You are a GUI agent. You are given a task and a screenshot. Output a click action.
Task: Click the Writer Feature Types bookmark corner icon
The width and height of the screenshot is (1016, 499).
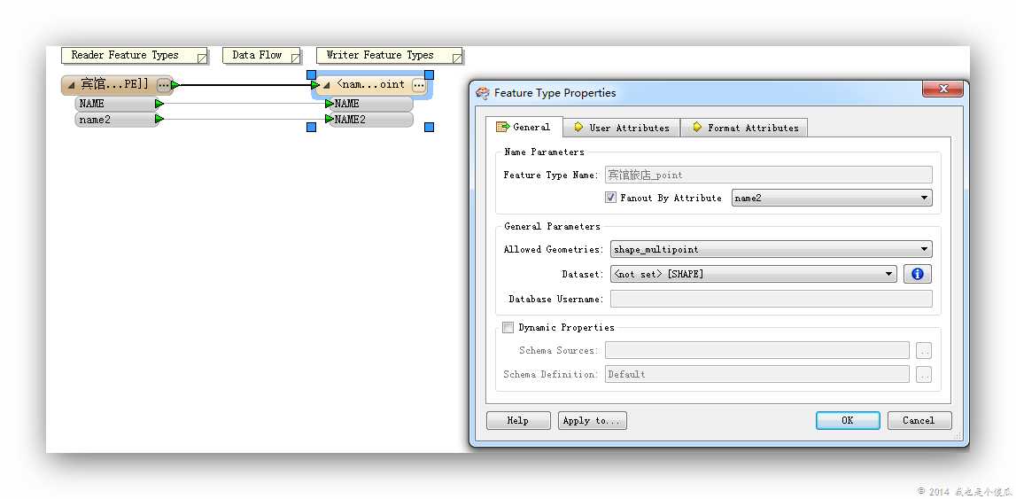pos(457,58)
